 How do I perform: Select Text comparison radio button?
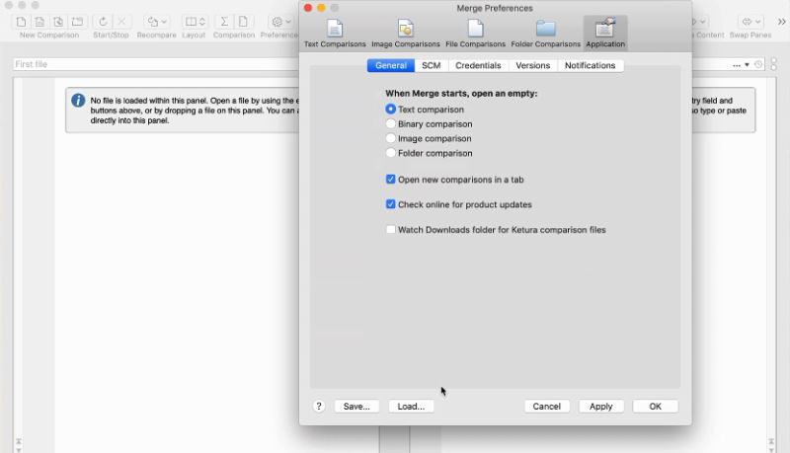tap(390, 109)
